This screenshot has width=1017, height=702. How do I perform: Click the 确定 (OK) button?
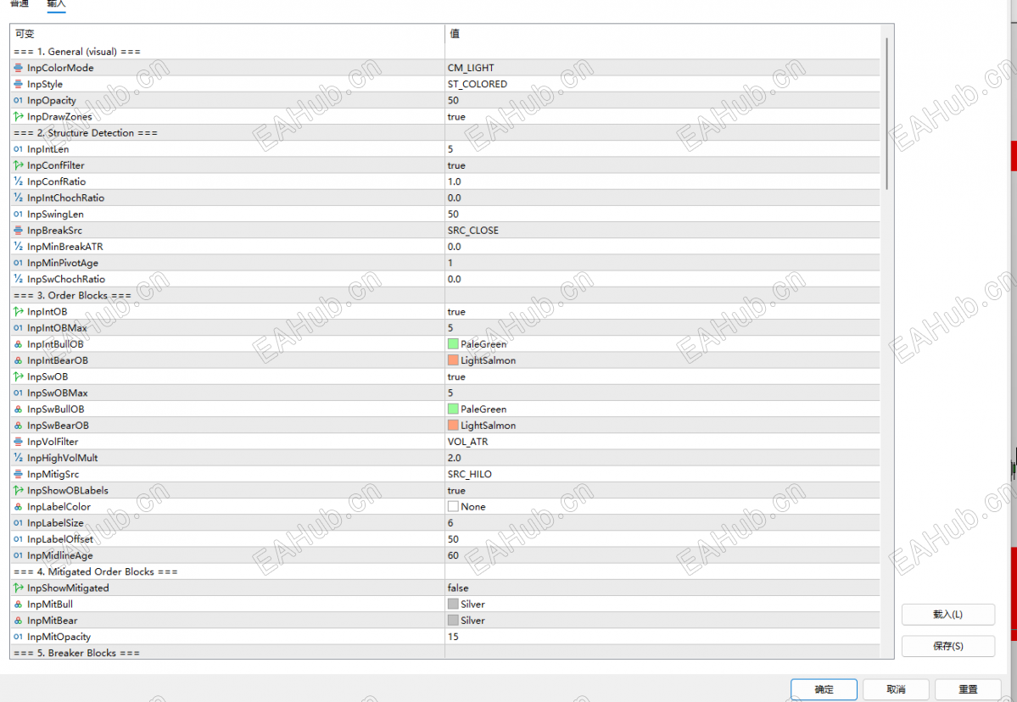click(x=824, y=689)
